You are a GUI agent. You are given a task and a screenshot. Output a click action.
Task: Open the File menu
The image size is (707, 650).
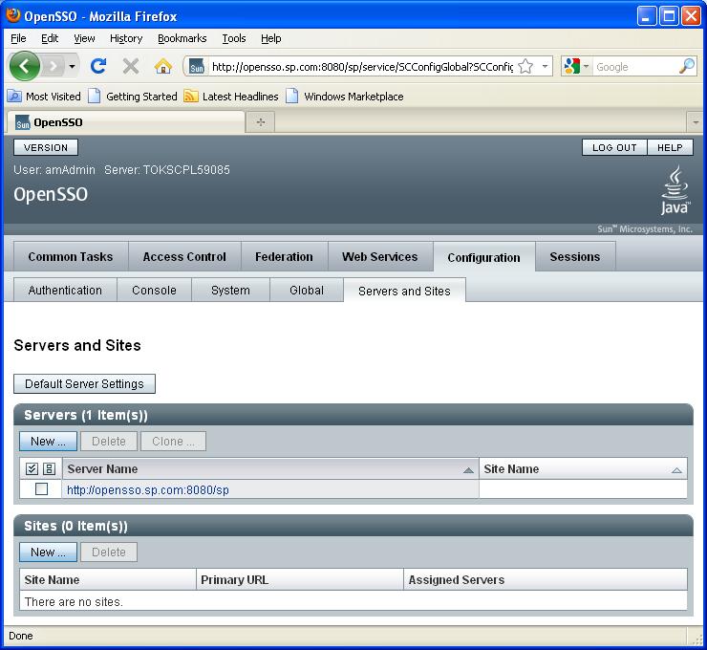point(18,38)
